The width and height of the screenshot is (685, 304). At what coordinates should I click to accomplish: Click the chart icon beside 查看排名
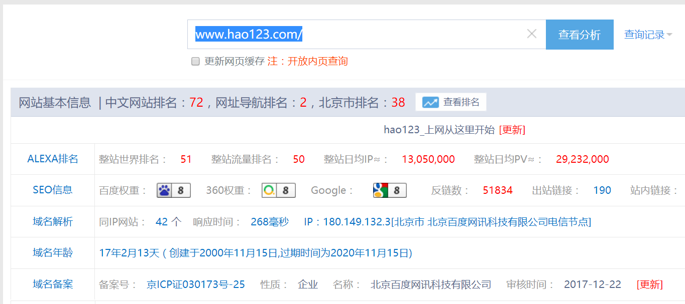430,103
